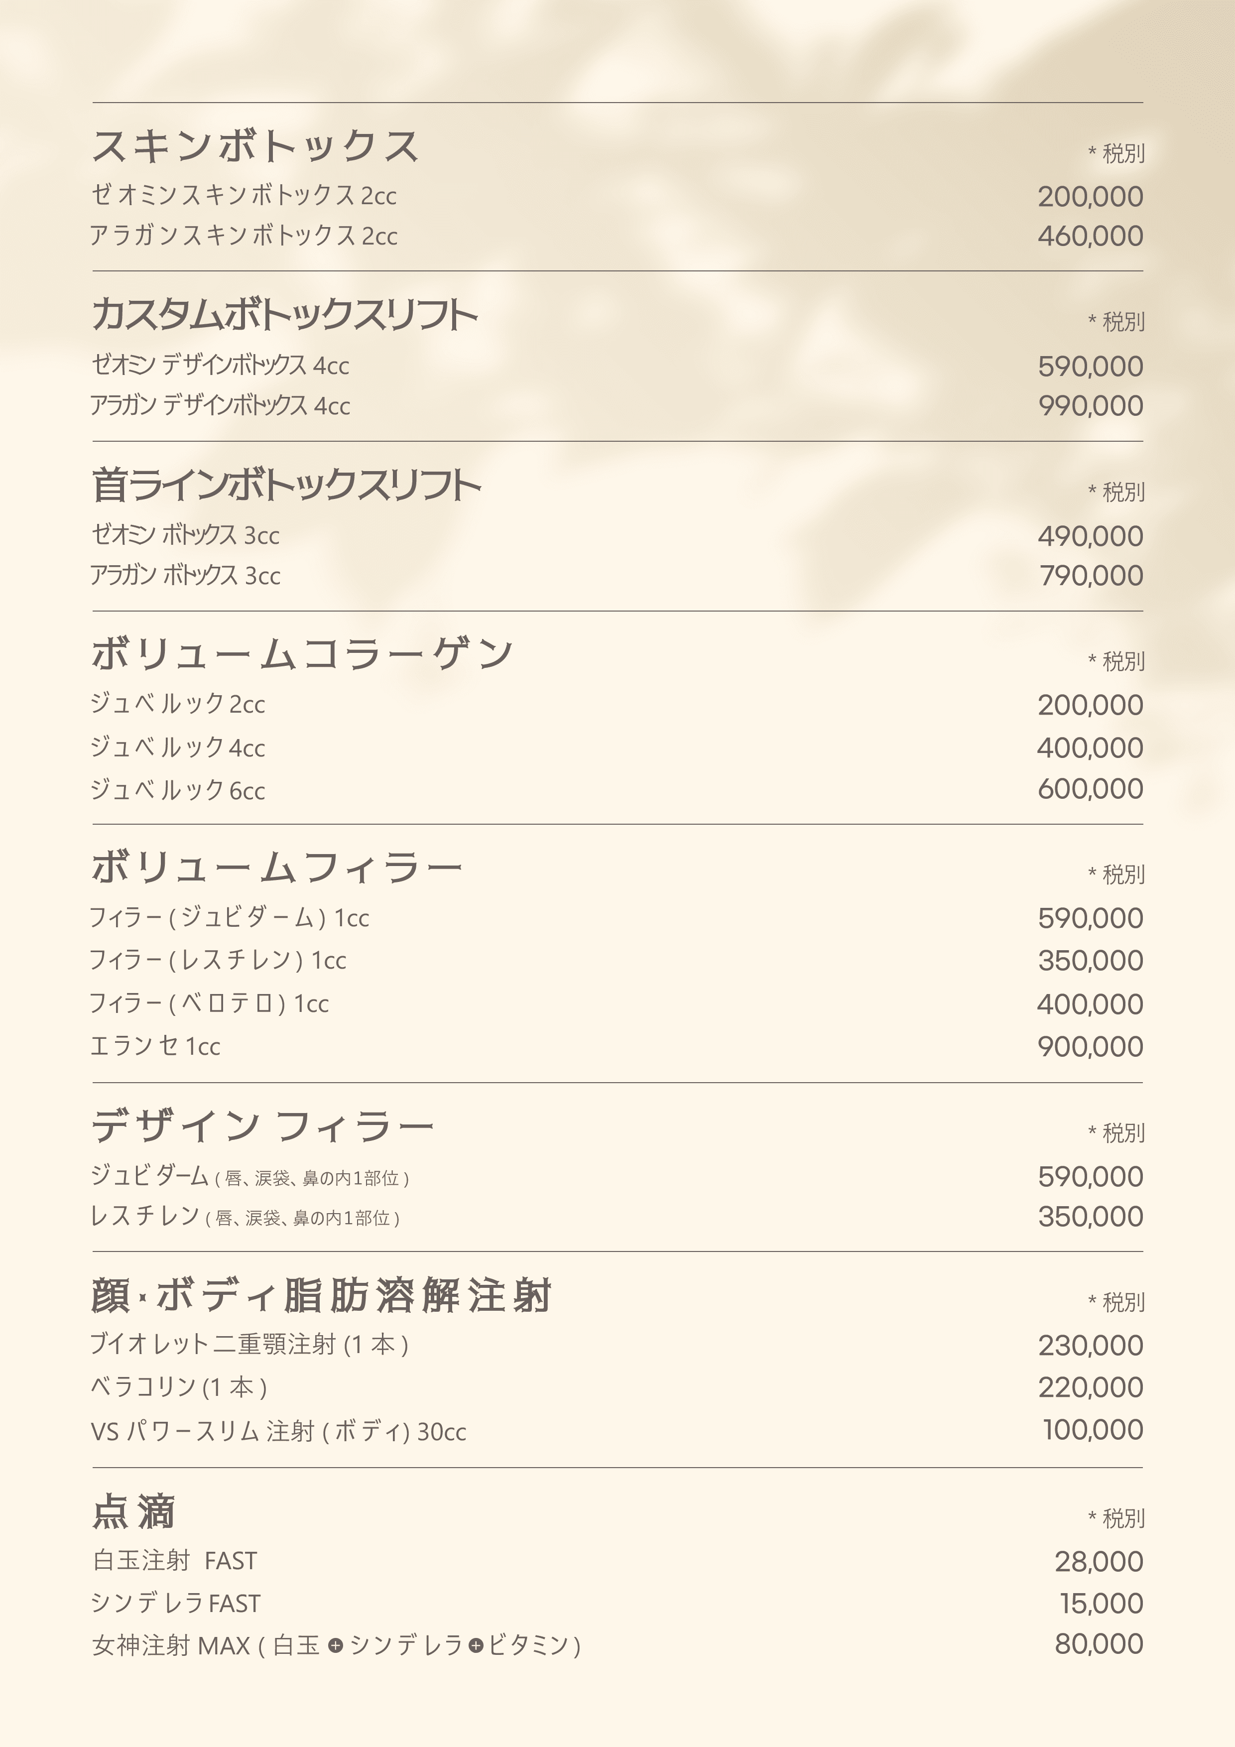Select the フィラー (ベロテロ) 1cc item

209,1003
